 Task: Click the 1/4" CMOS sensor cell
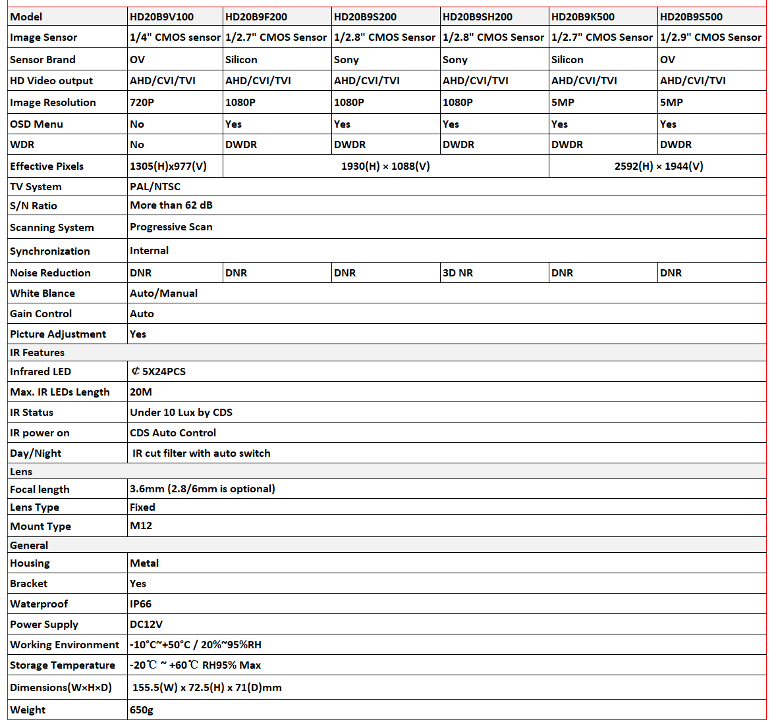pos(175,38)
